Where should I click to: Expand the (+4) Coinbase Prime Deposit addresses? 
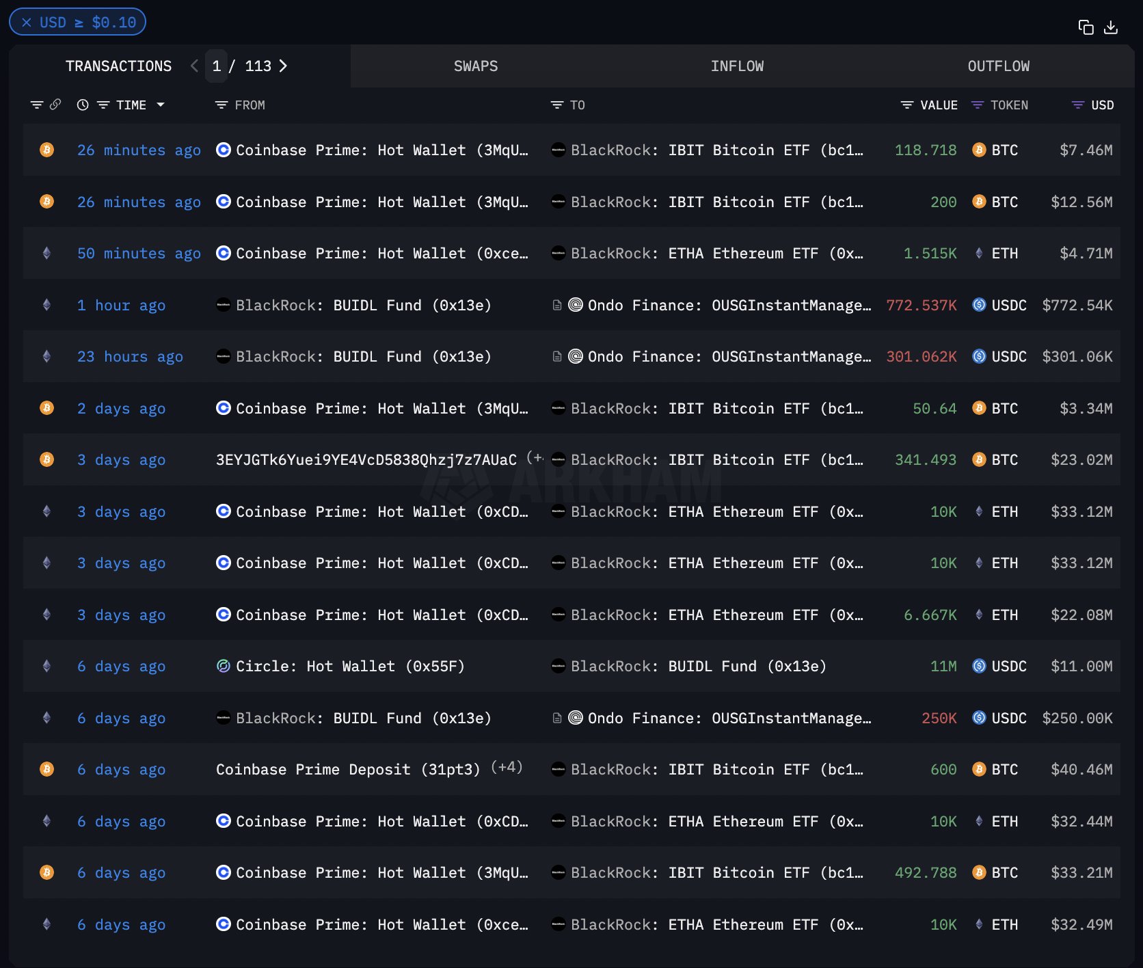coord(507,767)
